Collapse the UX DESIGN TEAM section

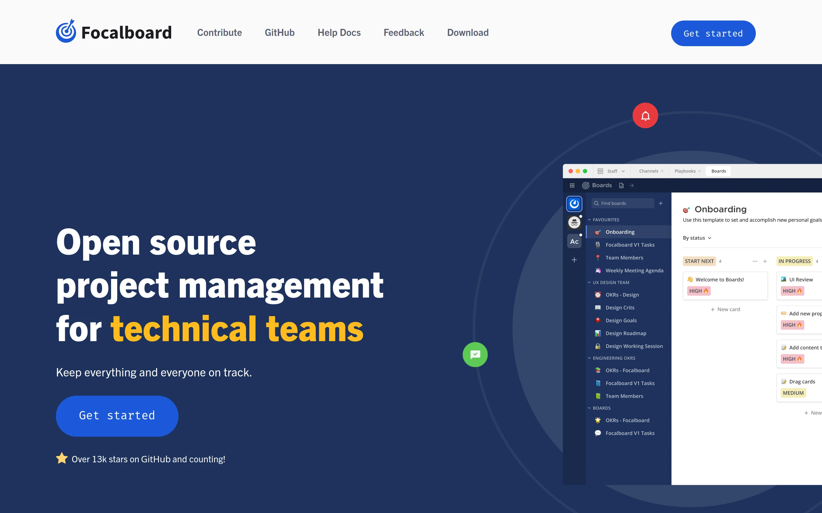(x=589, y=282)
